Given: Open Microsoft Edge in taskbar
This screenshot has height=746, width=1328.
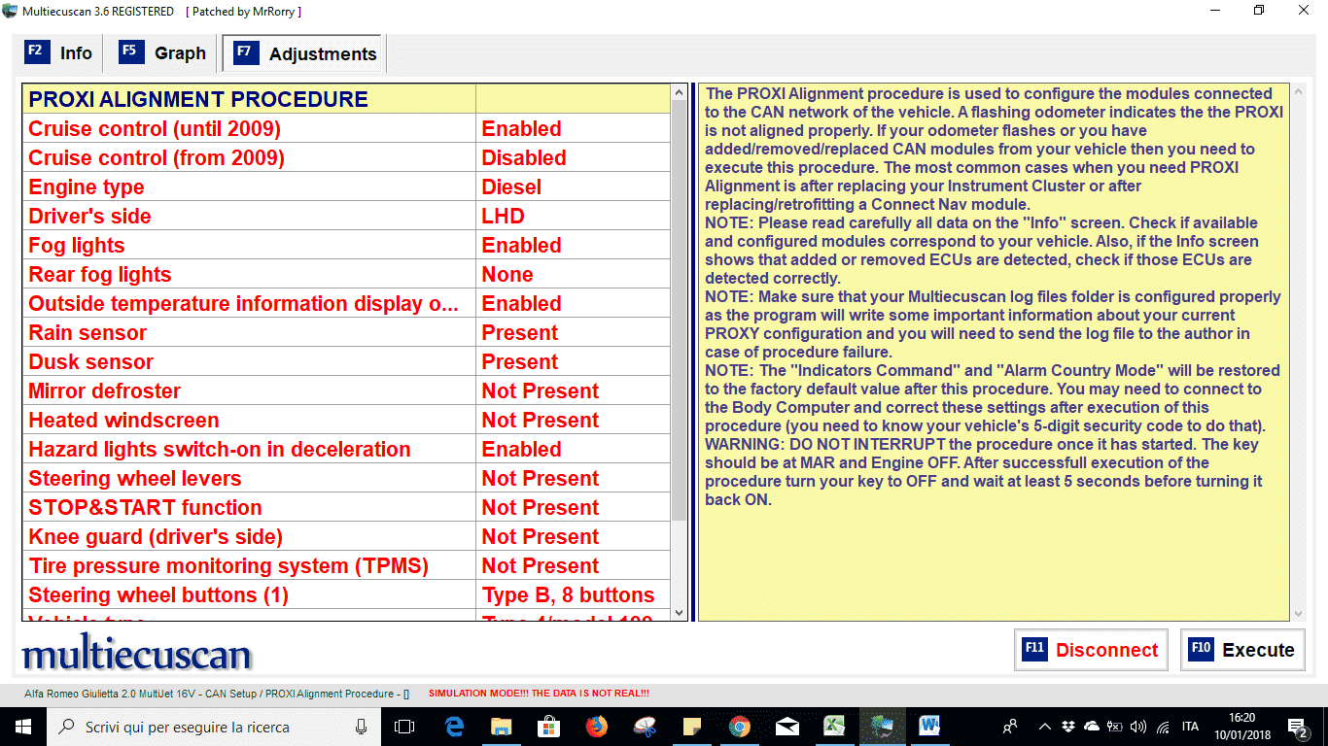Looking at the screenshot, I should 454,727.
